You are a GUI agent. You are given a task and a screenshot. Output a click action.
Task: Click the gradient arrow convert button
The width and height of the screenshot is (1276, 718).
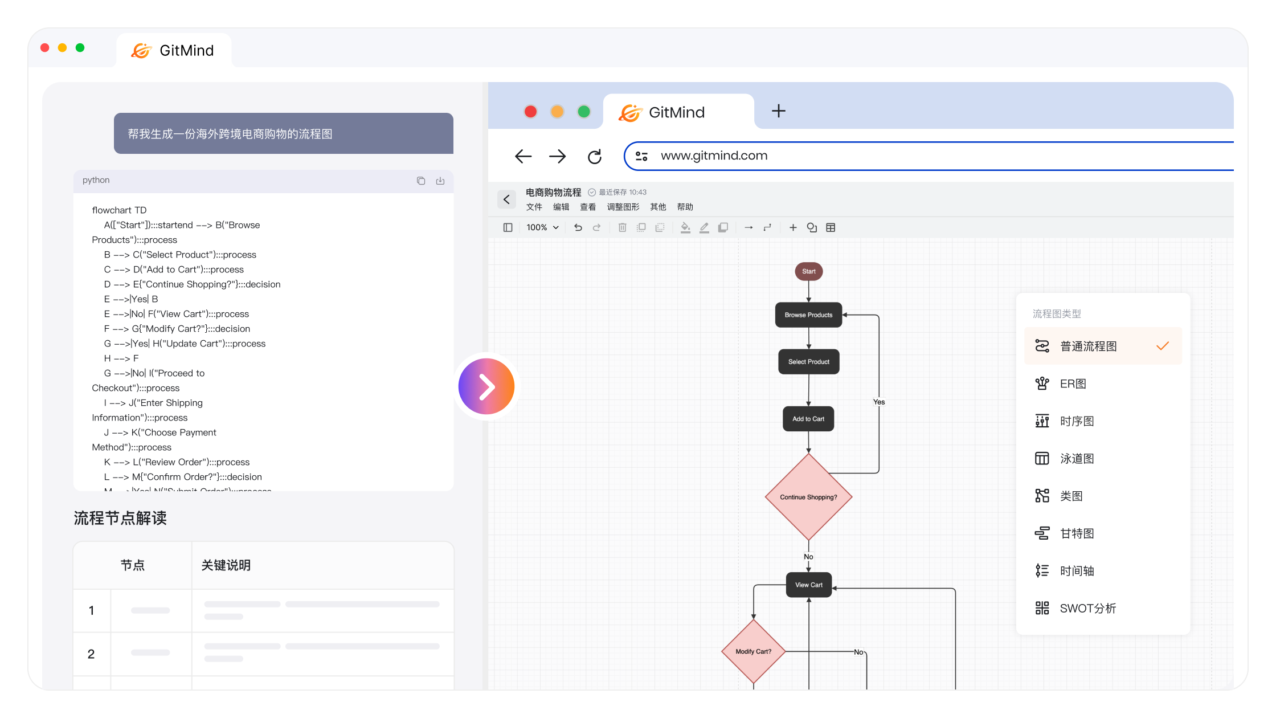[486, 386]
